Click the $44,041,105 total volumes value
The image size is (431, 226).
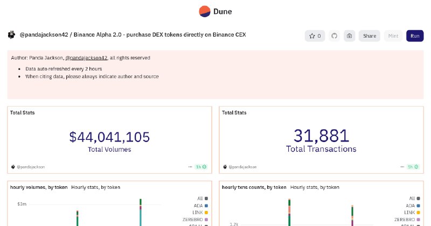click(x=109, y=137)
